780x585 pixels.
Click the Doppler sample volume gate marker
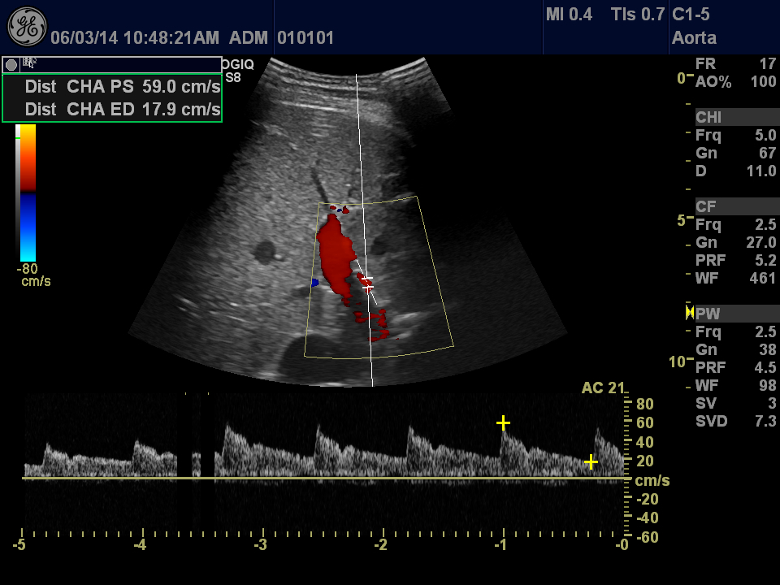click(367, 284)
